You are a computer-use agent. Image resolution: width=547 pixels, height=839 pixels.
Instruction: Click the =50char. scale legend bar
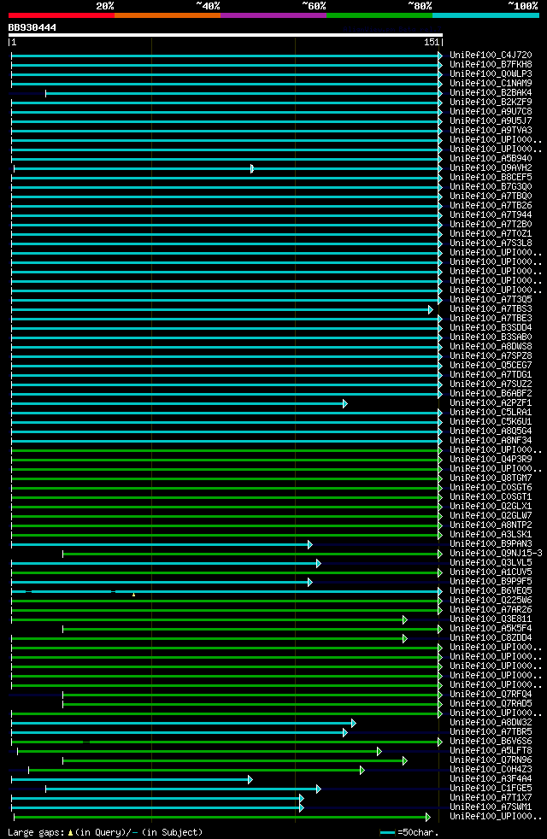pyautogui.click(x=387, y=832)
